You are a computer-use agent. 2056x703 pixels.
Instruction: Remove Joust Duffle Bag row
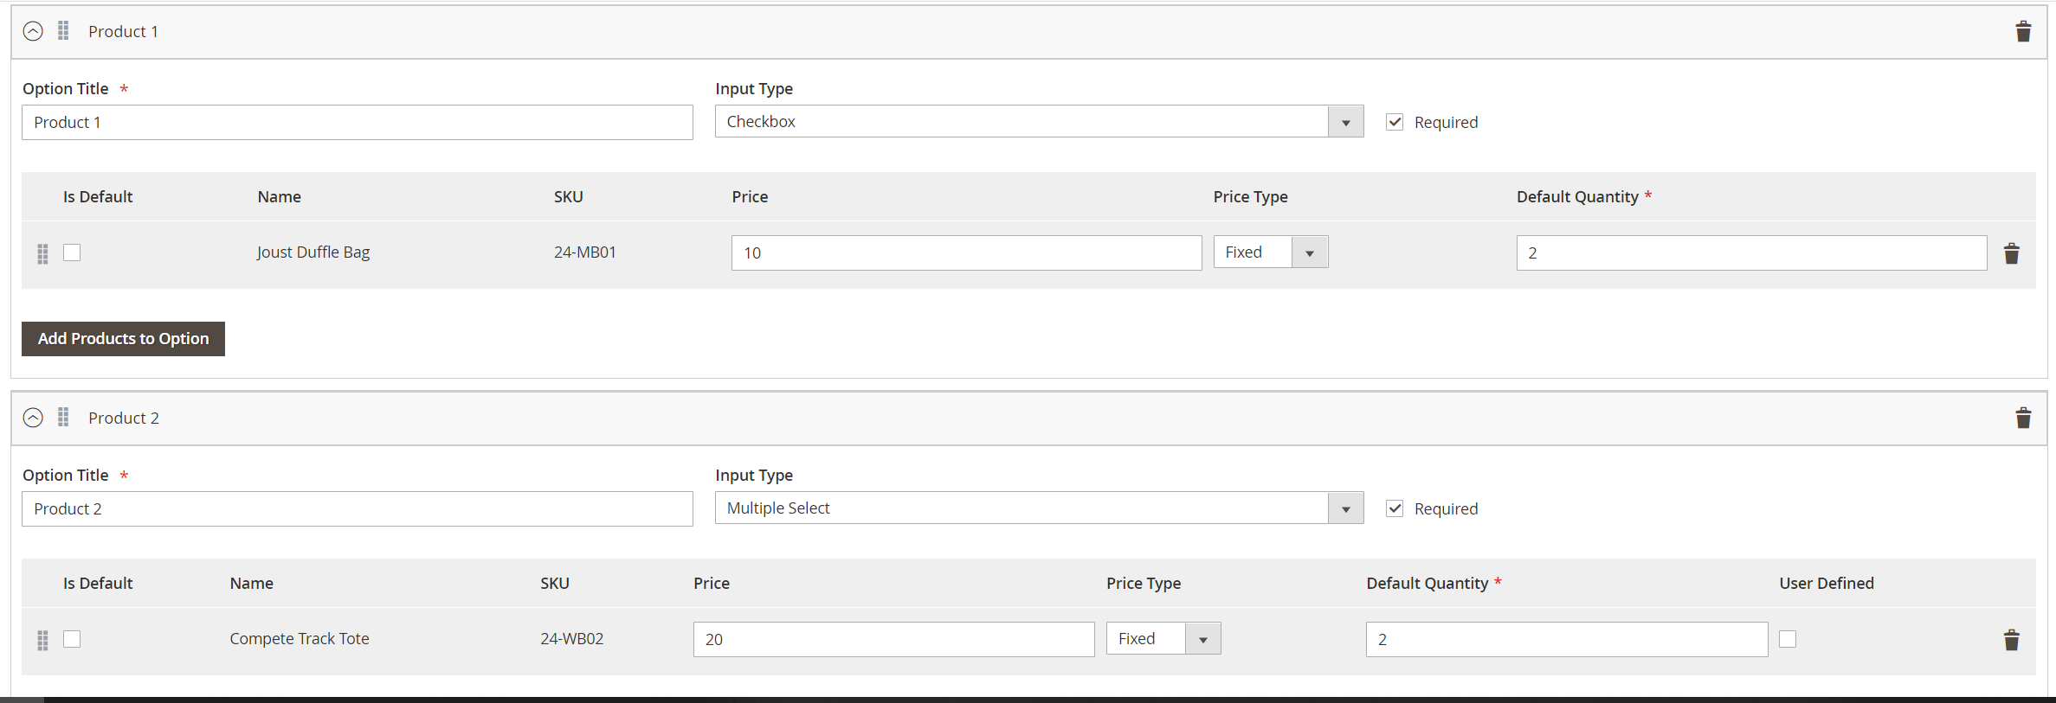click(2012, 253)
